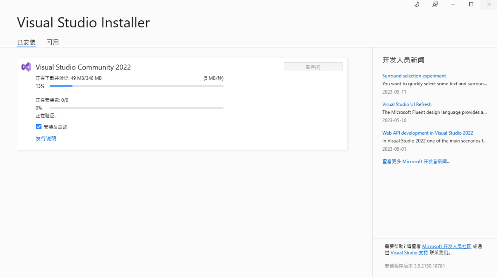Image resolution: width=497 pixels, height=277 pixels.
Task: Select the 已安装 tab
Action: pyautogui.click(x=26, y=42)
